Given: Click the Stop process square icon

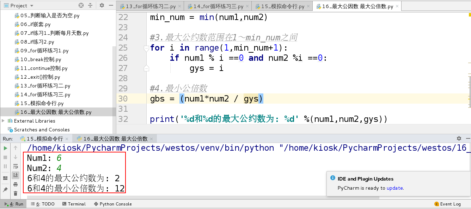Looking at the screenshot, I should (5, 157).
